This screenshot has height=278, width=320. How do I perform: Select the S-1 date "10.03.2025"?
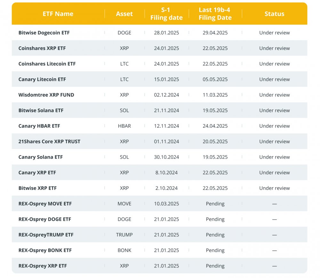[166, 203]
